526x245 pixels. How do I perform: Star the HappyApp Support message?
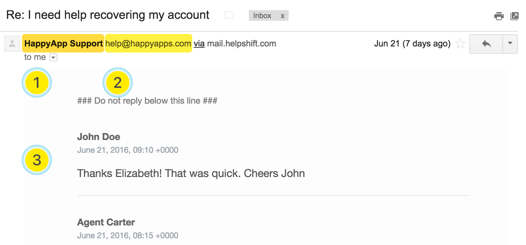(460, 44)
